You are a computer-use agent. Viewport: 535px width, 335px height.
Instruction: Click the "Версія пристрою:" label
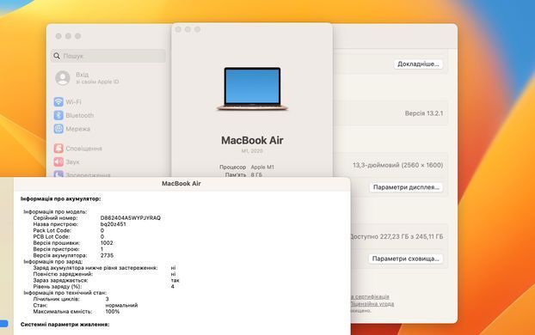click(x=56, y=249)
